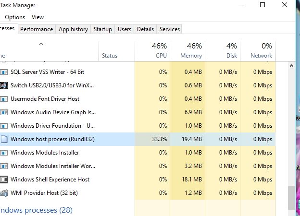This screenshot has width=300, height=216.
Task: Click the Windows Modules Installer icon
Action: 4,153
